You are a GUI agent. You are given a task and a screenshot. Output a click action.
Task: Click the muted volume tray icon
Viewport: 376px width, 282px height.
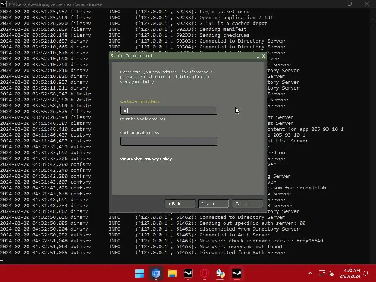click(x=331, y=273)
